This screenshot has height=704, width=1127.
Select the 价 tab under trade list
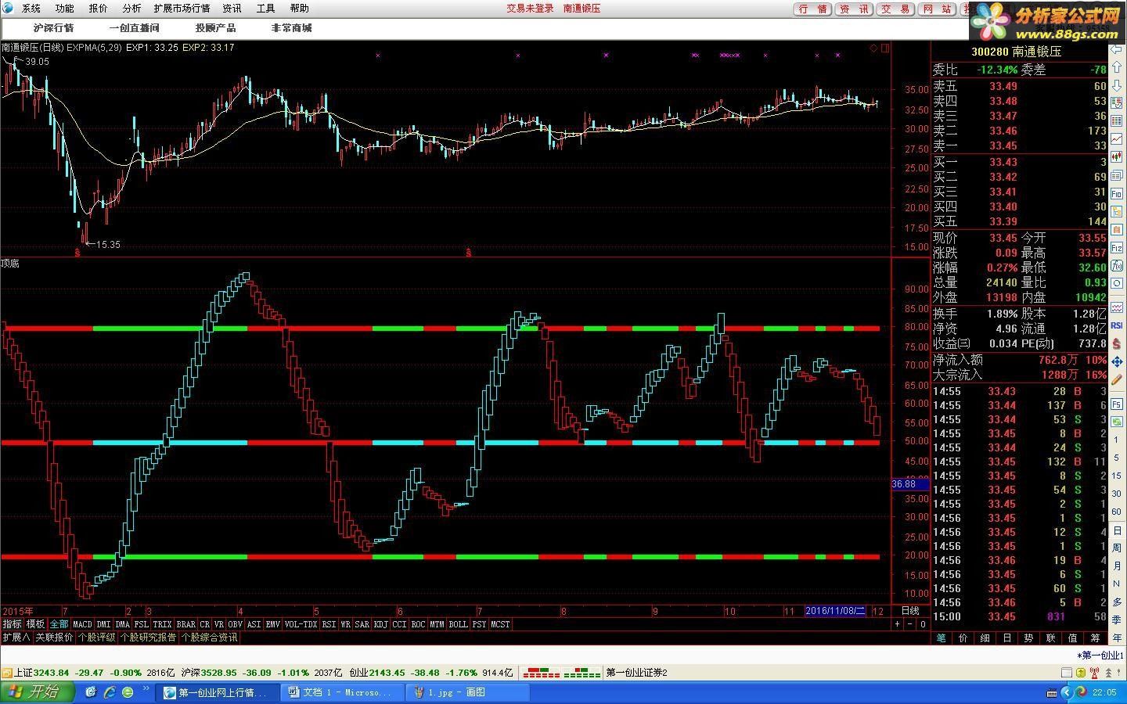963,638
